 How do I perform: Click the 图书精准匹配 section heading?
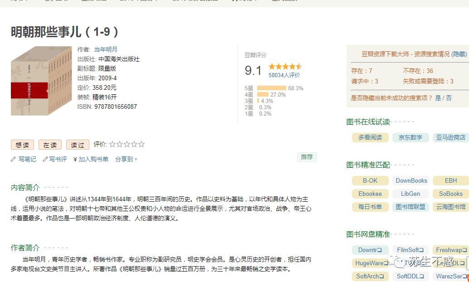tap(368, 165)
